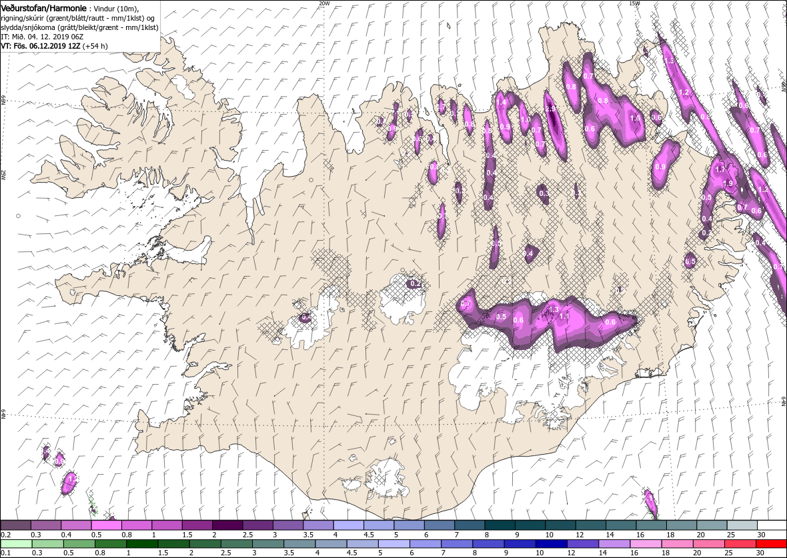The width and height of the screenshot is (787, 558).
Task: Click the '15W' longitude label
Action: (634, 3)
